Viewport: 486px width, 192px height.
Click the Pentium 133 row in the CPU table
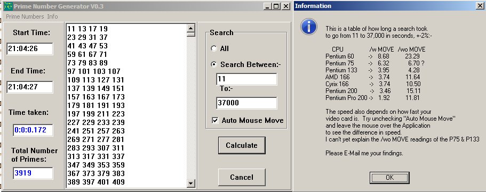(x=373, y=70)
